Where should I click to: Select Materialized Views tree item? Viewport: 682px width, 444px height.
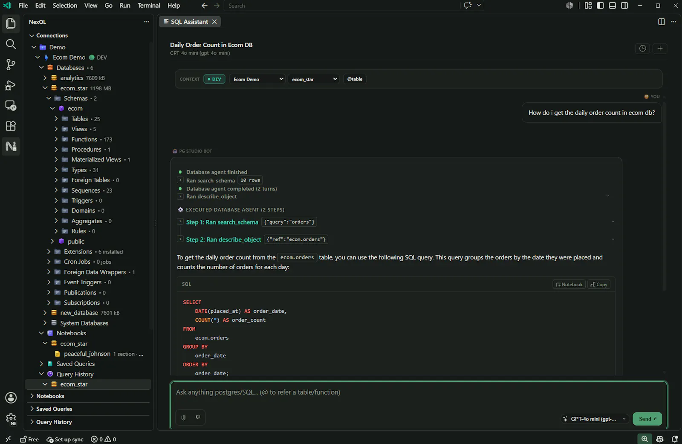[x=96, y=159]
